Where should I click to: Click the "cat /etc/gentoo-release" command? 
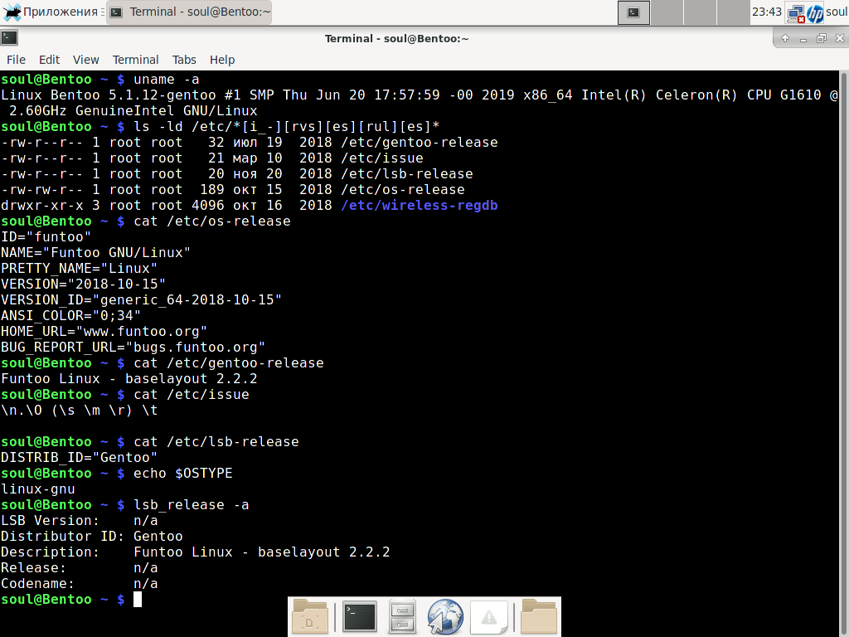click(x=229, y=362)
